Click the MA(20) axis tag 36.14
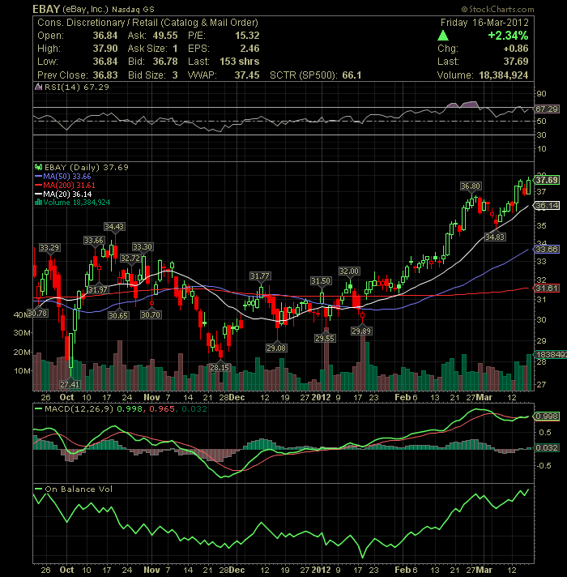The height and width of the screenshot is (577, 567). click(x=547, y=205)
